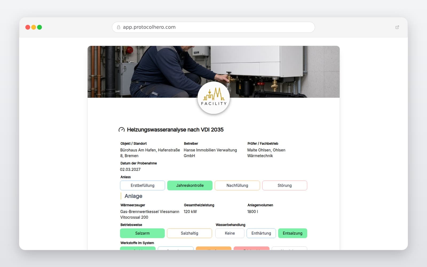Screen dimensions: 427x267
Task: Click the Wärmeerzeuger label
Action: (x=133, y=205)
